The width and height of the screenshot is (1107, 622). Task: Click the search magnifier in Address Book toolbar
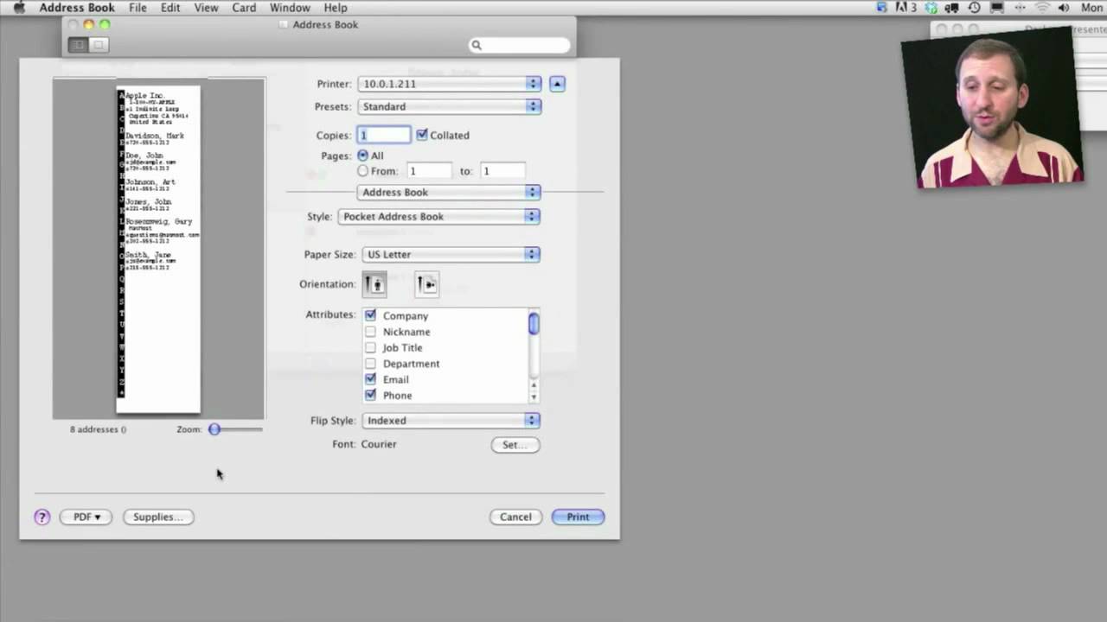tap(476, 45)
